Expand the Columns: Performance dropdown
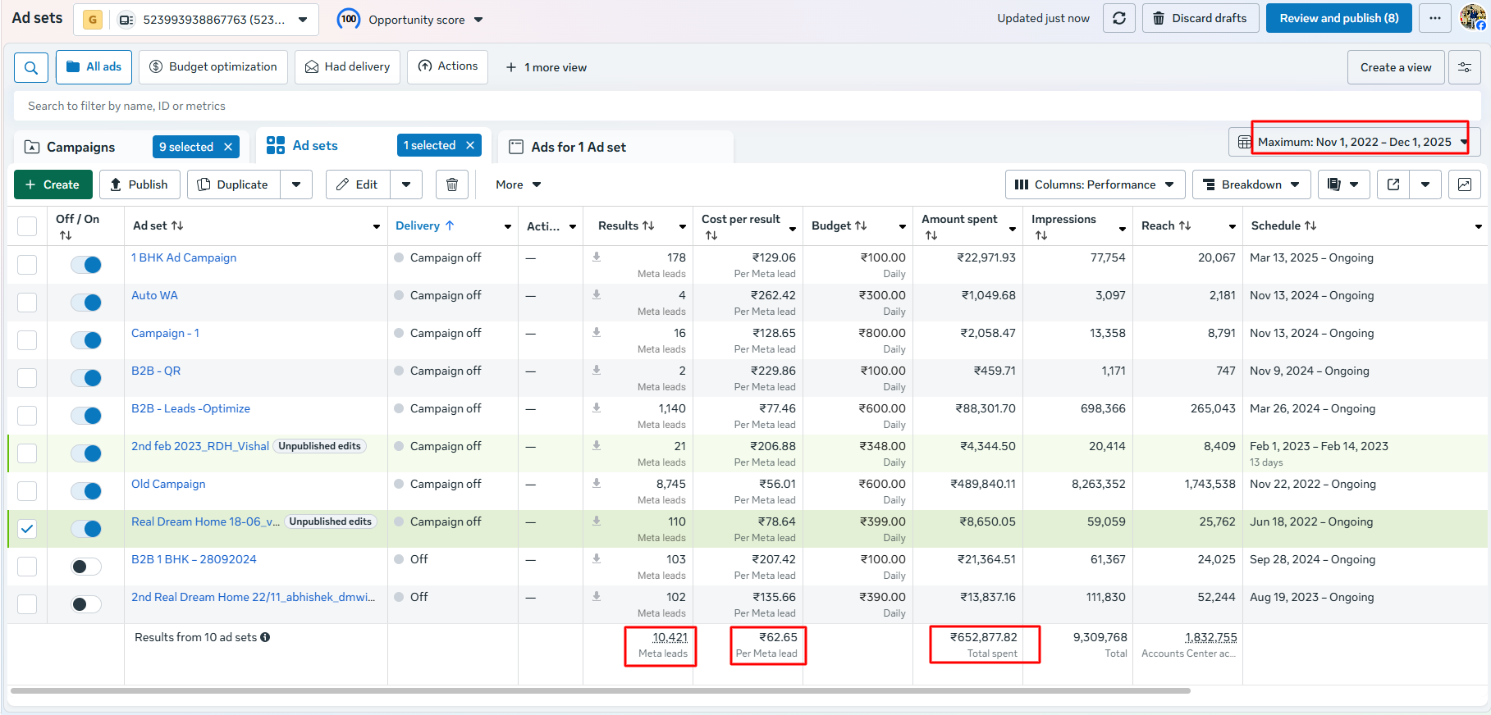Viewport: 1491px width, 715px height. point(1095,184)
